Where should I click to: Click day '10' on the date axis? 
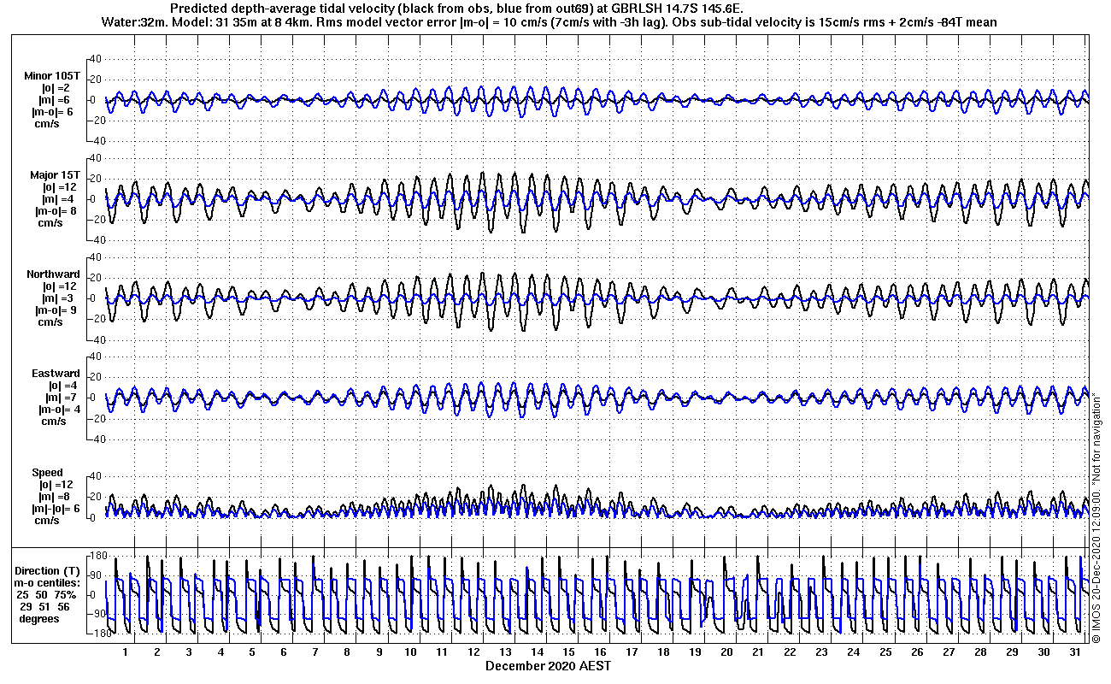(410, 652)
